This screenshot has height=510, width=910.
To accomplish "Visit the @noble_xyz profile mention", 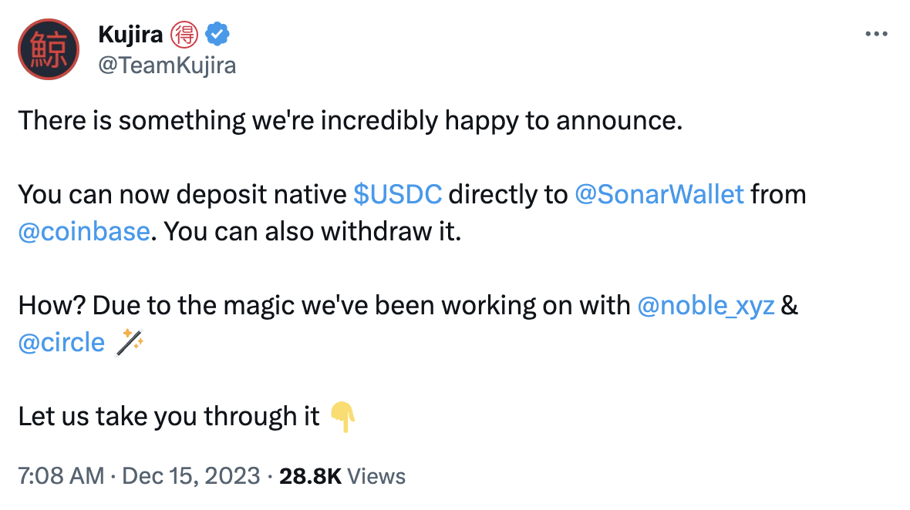I will tap(706, 306).
